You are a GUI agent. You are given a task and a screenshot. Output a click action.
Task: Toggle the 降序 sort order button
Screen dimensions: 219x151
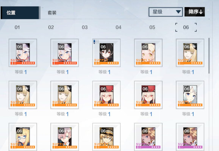tap(195, 12)
